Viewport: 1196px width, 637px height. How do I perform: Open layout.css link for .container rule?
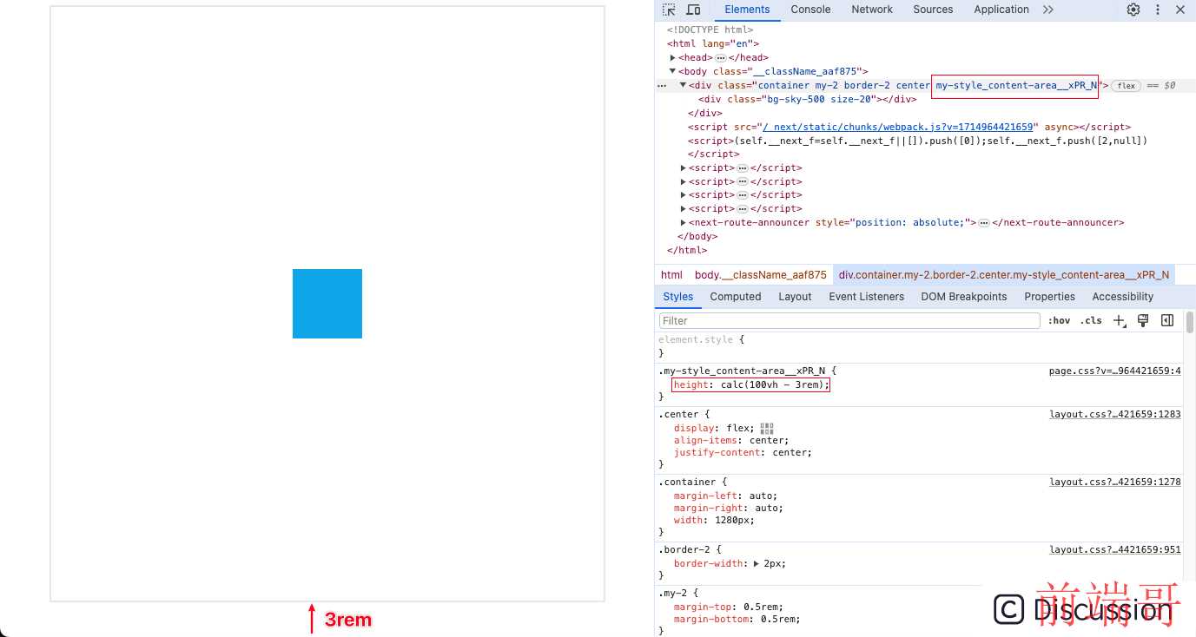pyautogui.click(x=1115, y=482)
